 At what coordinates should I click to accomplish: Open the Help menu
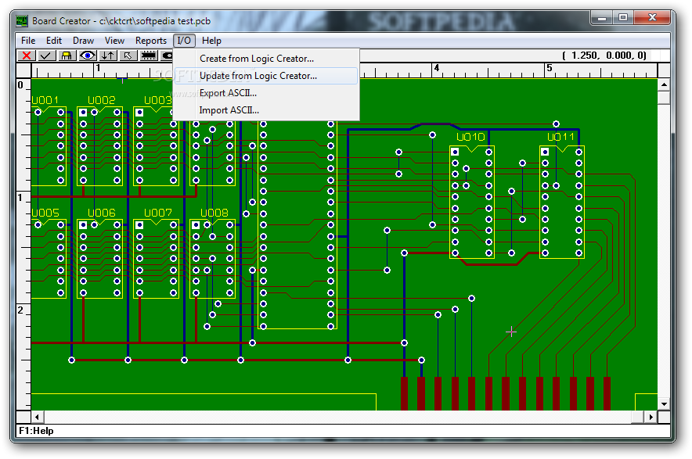[x=211, y=41]
